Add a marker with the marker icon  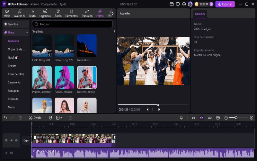50,118
